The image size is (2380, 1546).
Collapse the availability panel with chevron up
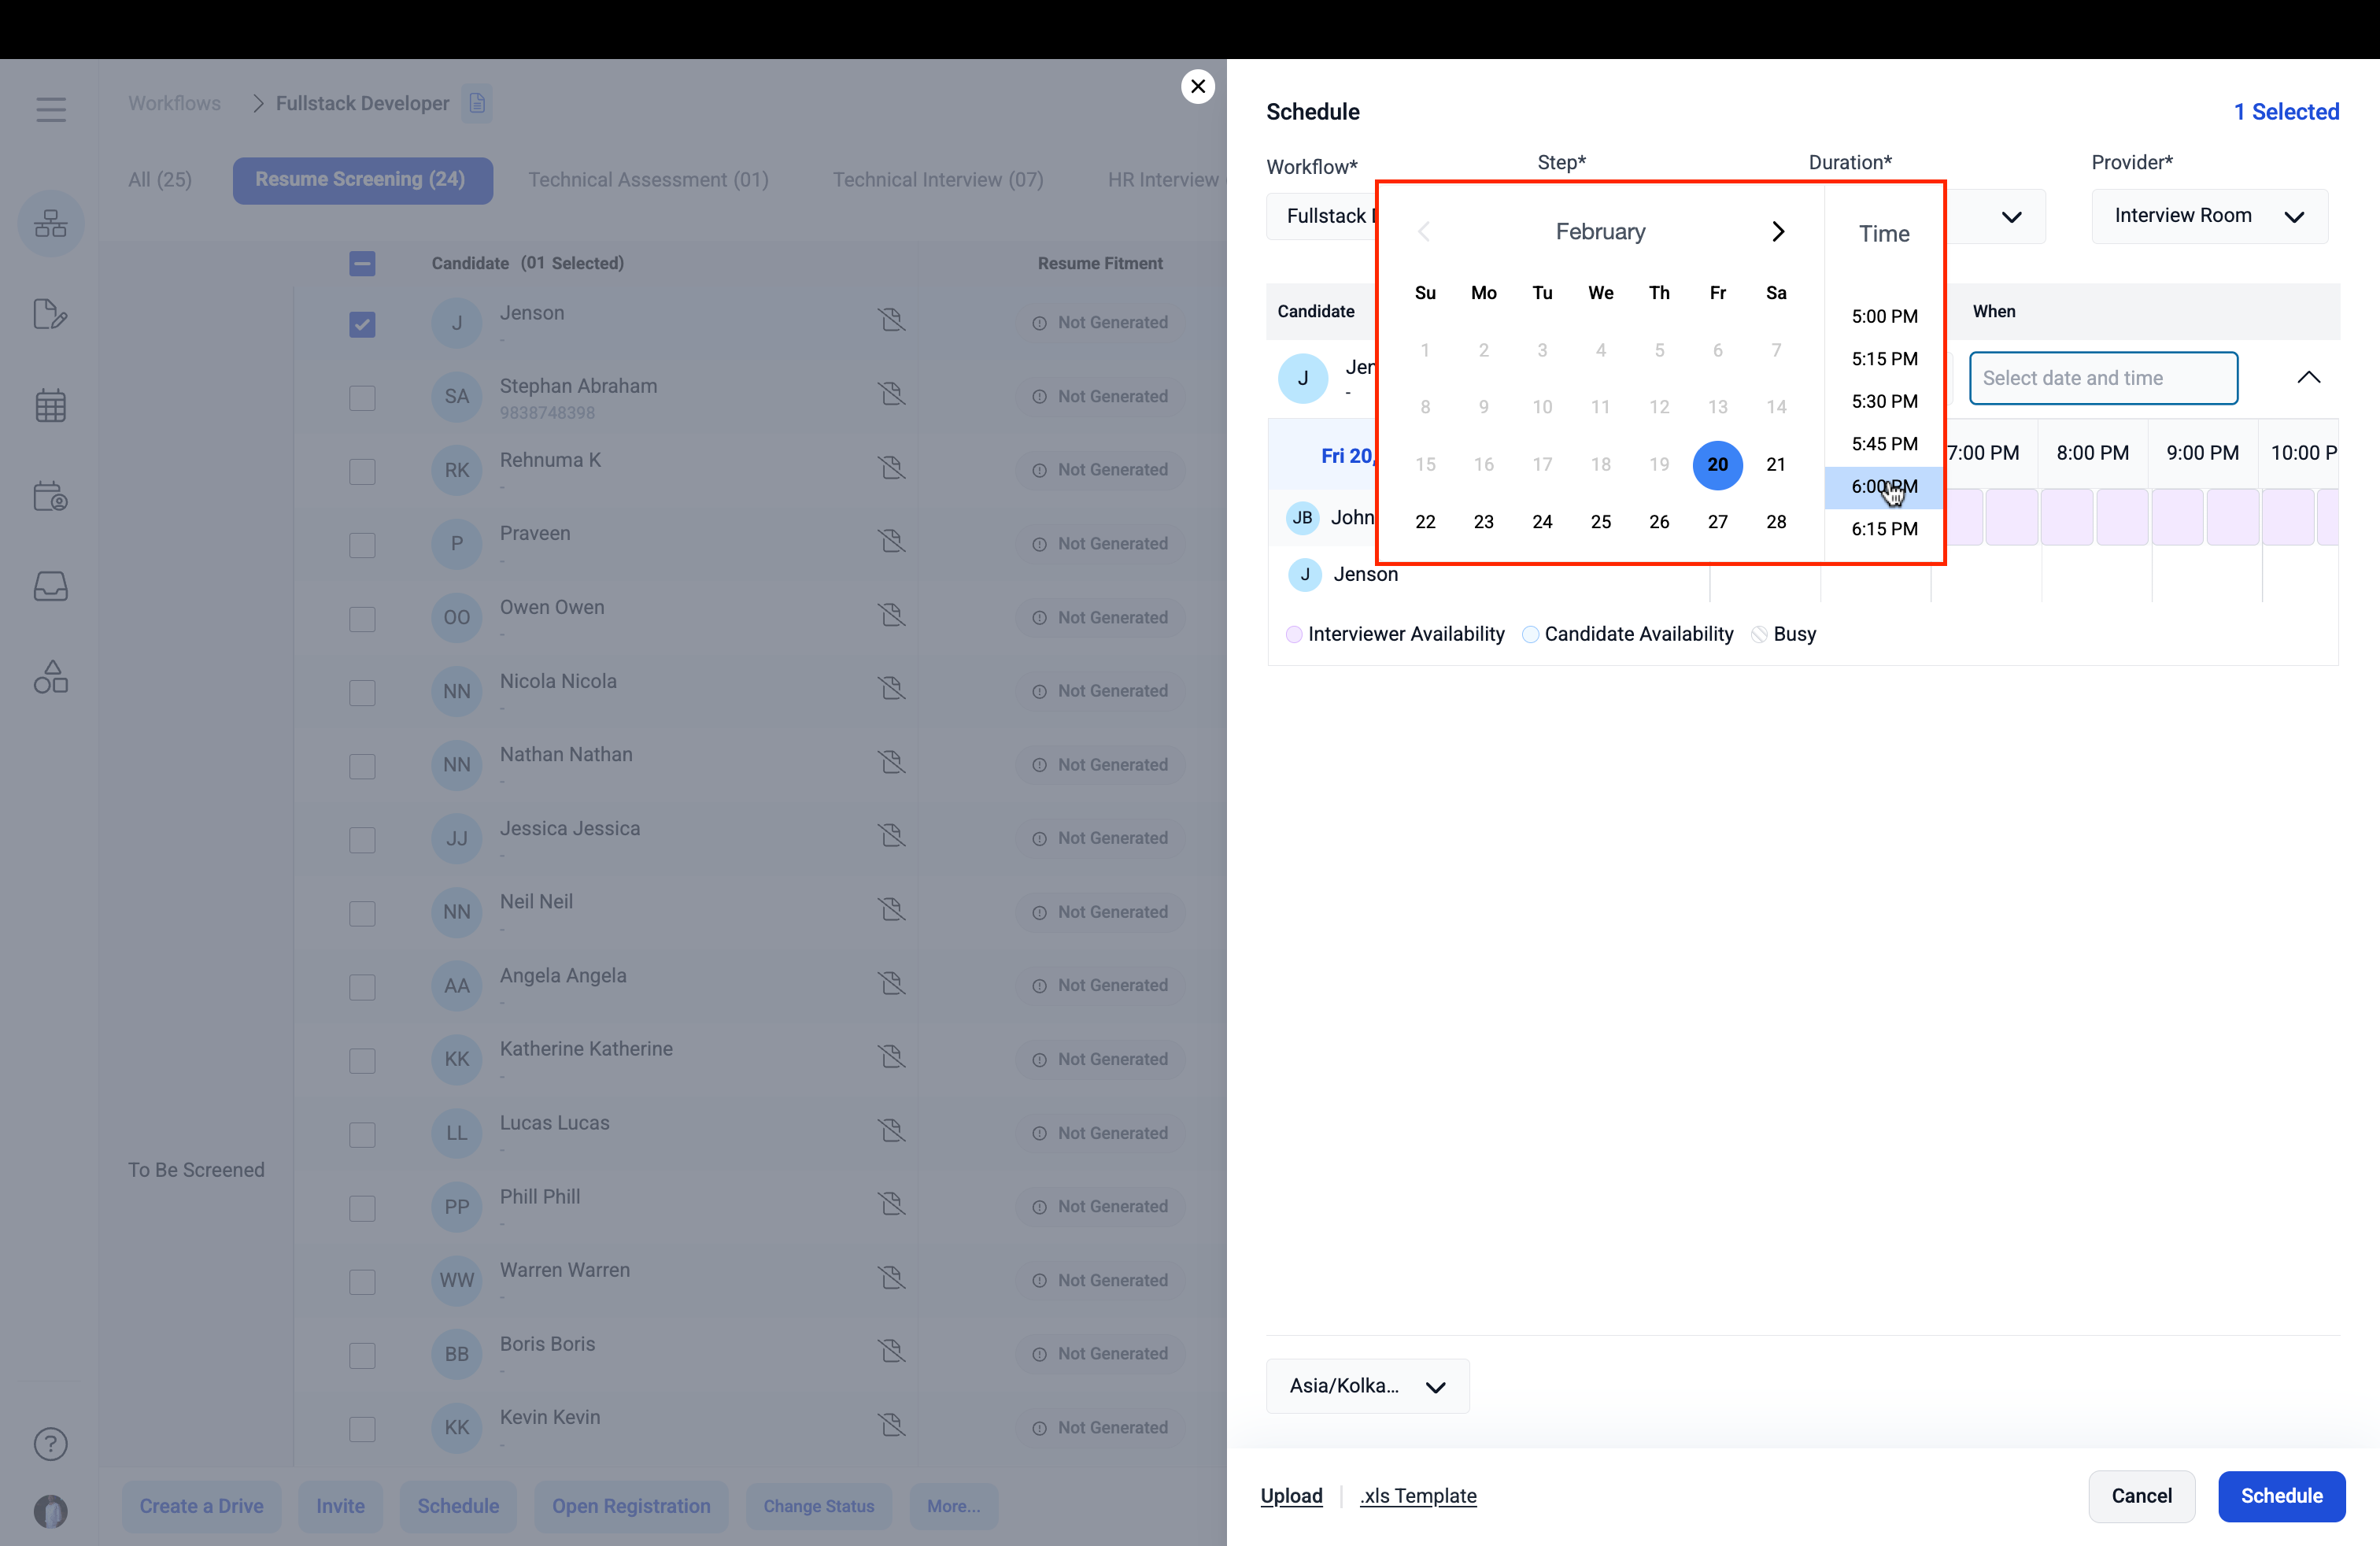pos(2308,378)
